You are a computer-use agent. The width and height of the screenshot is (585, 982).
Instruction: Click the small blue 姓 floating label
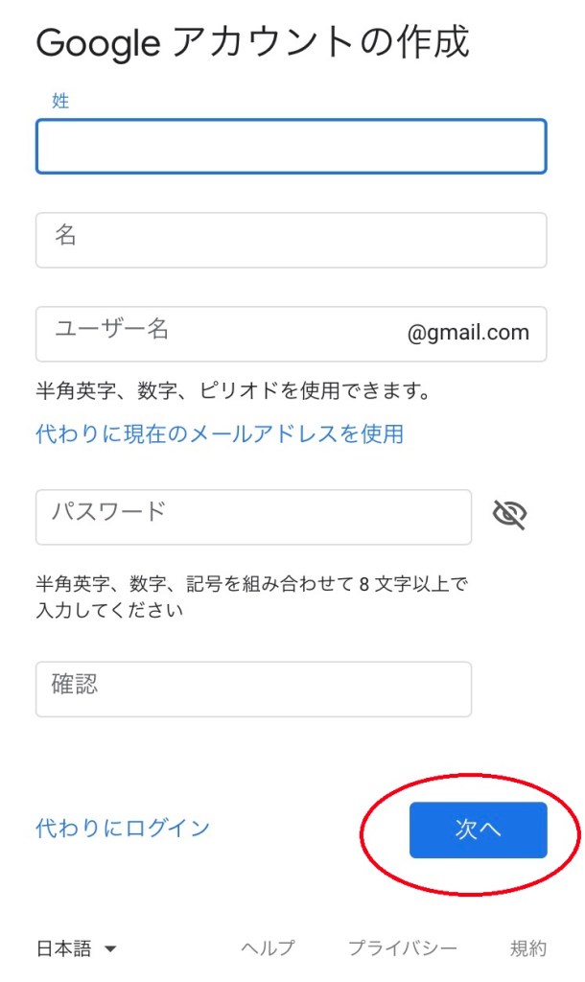coord(60,102)
